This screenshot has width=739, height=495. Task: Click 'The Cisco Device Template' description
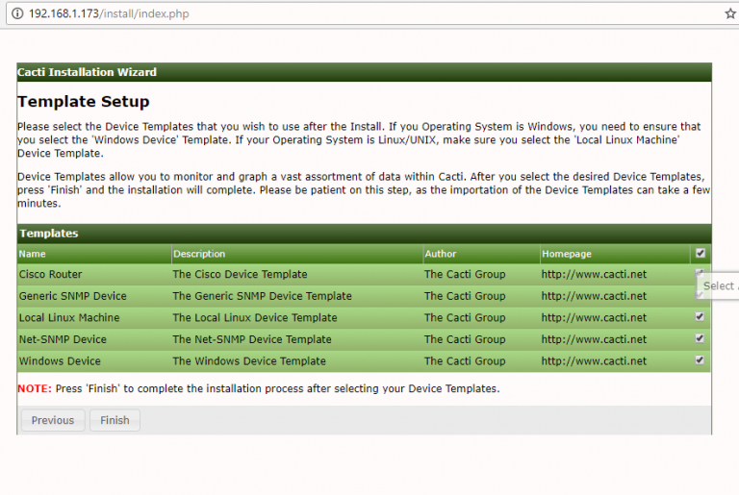click(240, 274)
